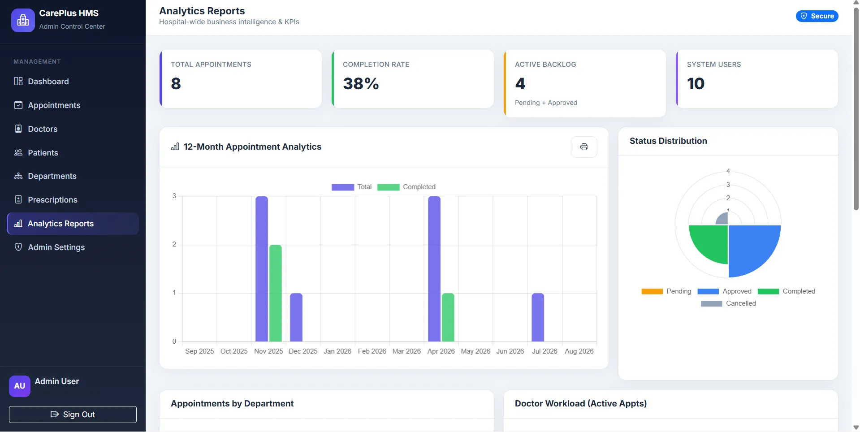
Task: Open Admin Settings from sidebar
Action: click(x=73, y=247)
